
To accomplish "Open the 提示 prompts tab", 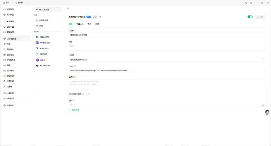I will point(89,24).
